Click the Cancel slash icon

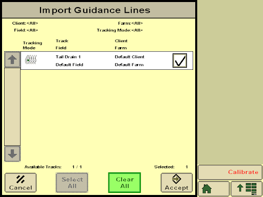(21, 179)
